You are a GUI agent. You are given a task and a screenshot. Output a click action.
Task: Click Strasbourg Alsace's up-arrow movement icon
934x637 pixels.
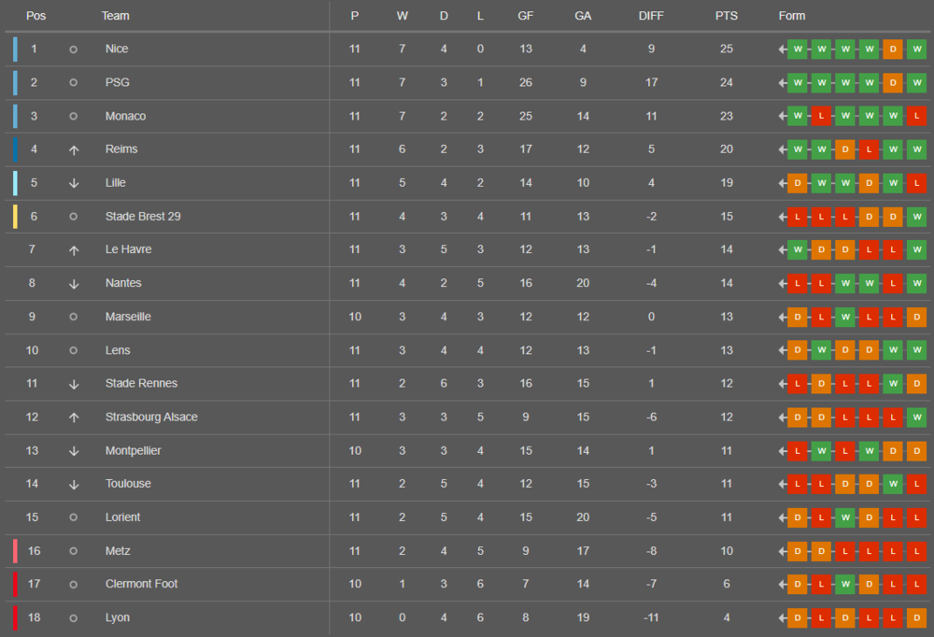pos(73,418)
